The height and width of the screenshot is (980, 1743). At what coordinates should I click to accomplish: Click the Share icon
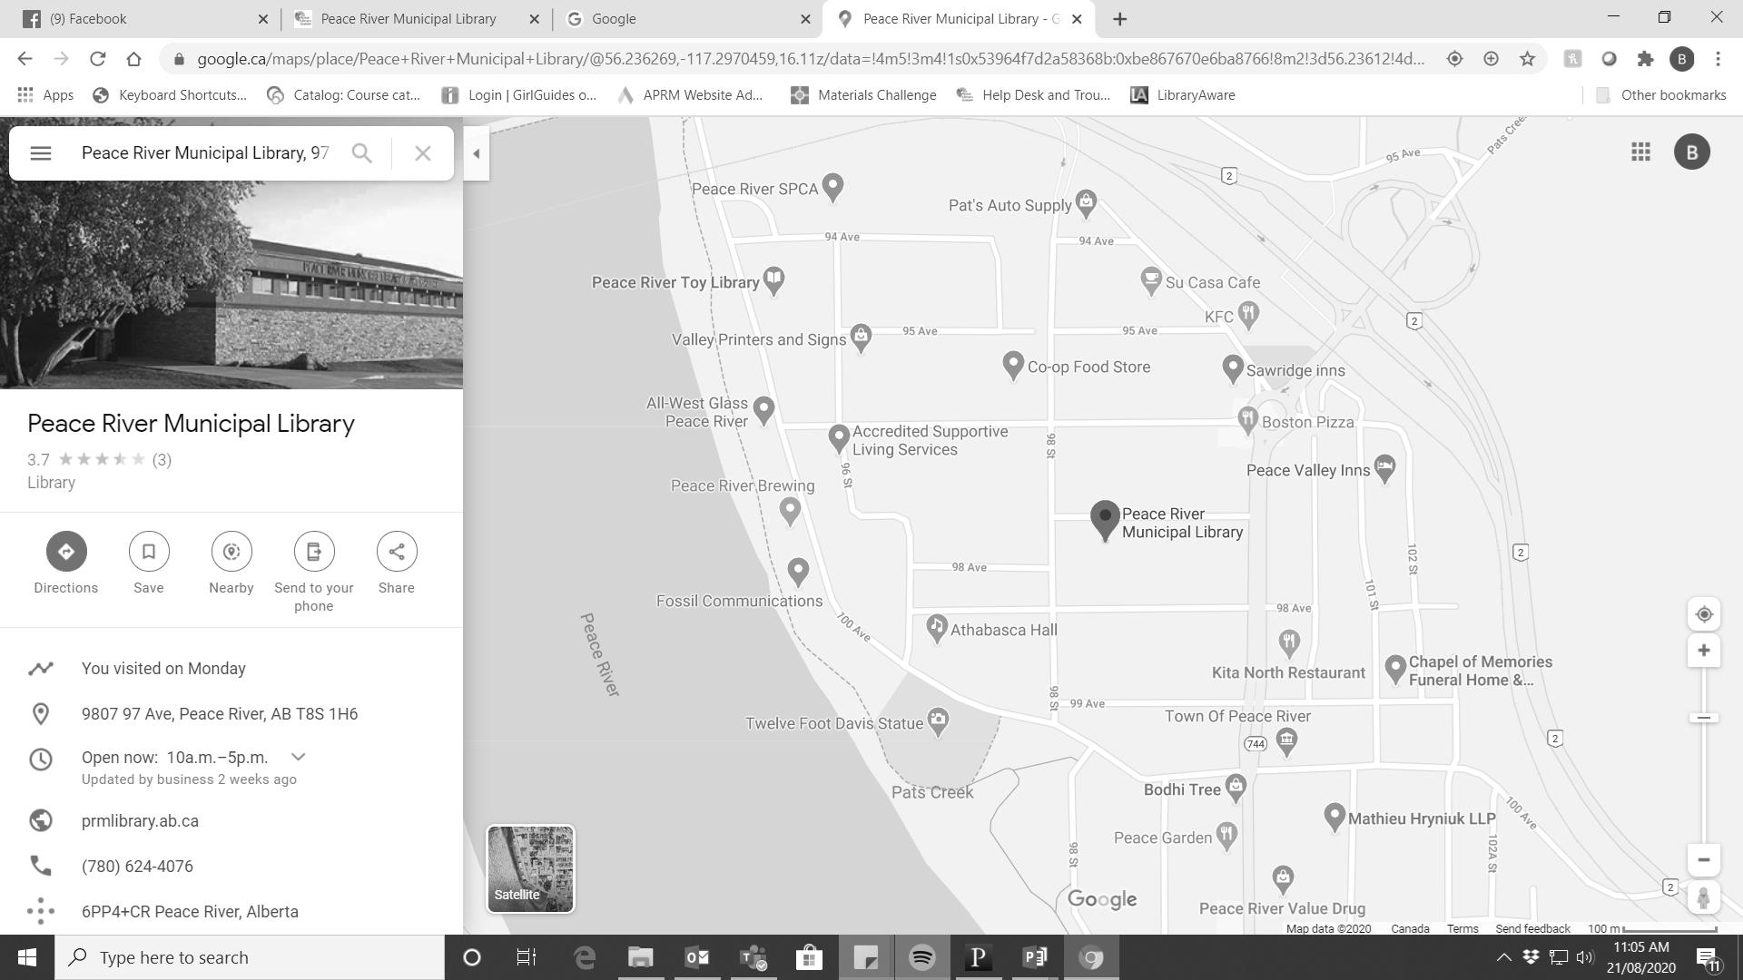[397, 552]
